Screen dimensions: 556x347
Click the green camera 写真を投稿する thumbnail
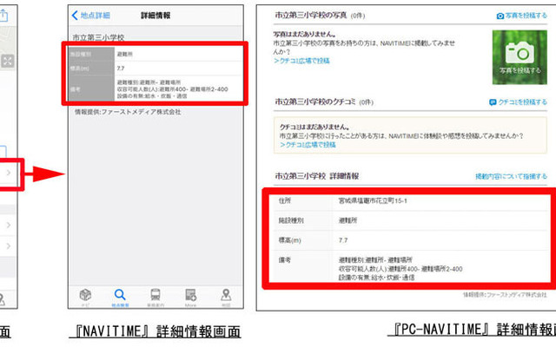coord(520,57)
